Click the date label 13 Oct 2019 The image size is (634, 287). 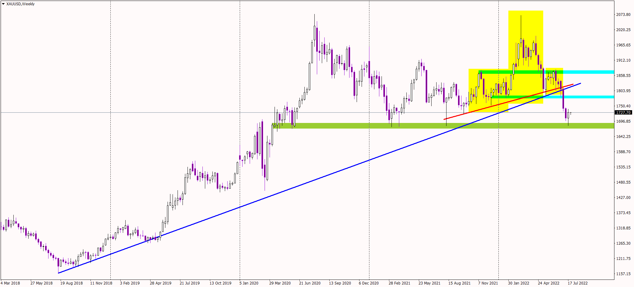click(x=220, y=283)
